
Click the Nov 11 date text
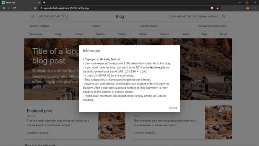point(138,116)
